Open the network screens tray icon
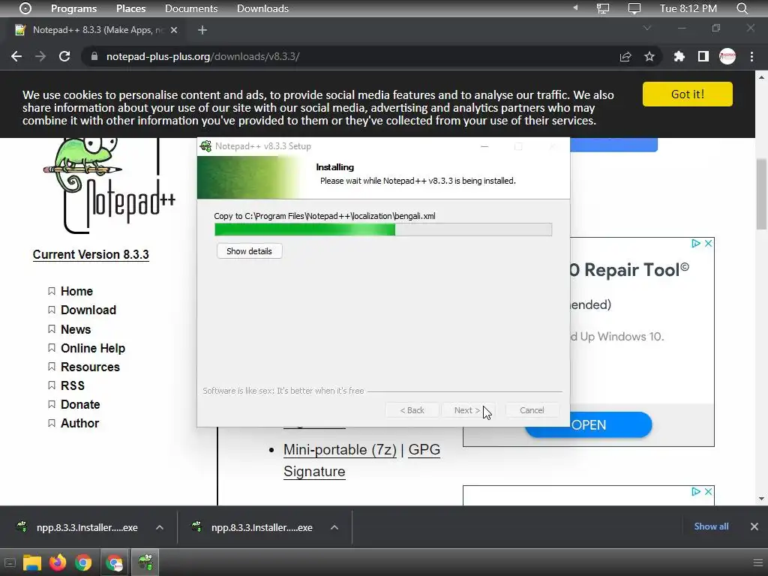The width and height of the screenshot is (768, 576). [x=603, y=8]
